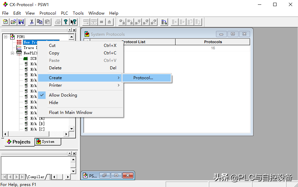Open the PLC menu
Screen dimensions: 298x187
pyautogui.click(x=64, y=13)
